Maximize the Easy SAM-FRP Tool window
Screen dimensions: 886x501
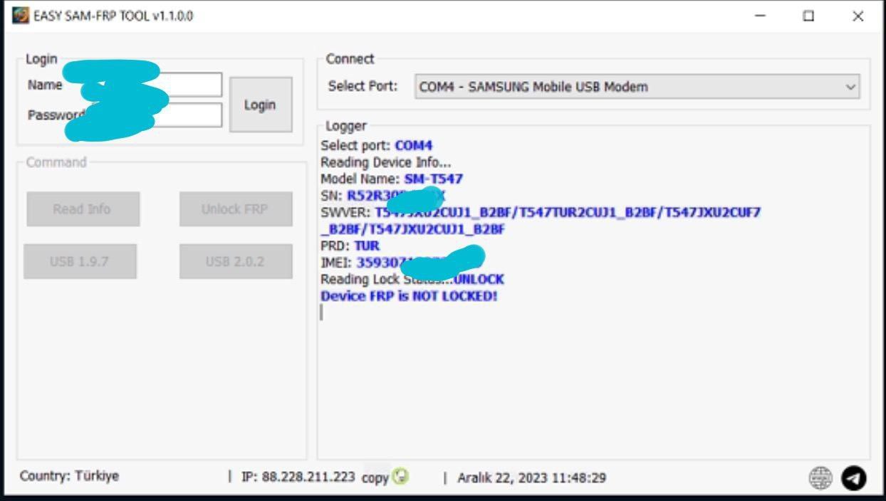click(x=808, y=16)
